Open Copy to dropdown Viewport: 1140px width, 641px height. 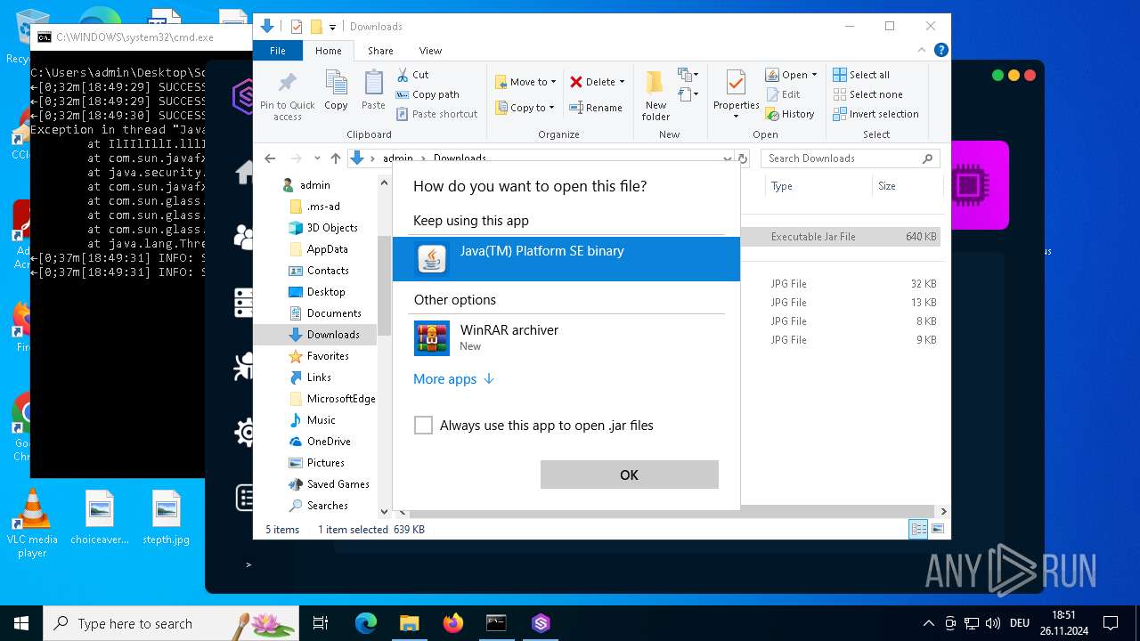click(525, 108)
